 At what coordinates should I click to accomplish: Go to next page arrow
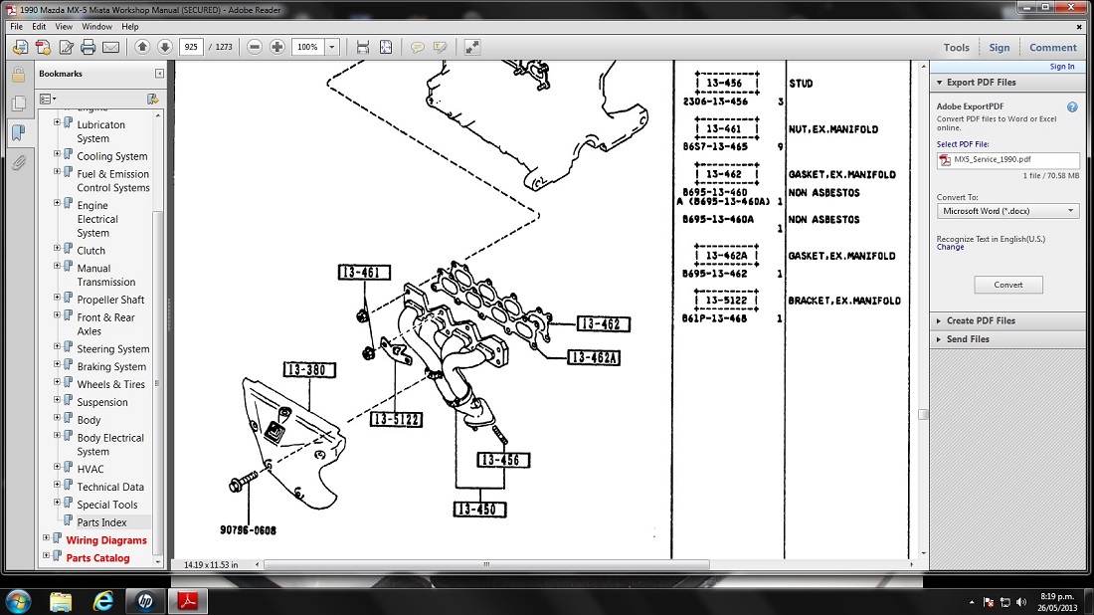click(165, 47)
